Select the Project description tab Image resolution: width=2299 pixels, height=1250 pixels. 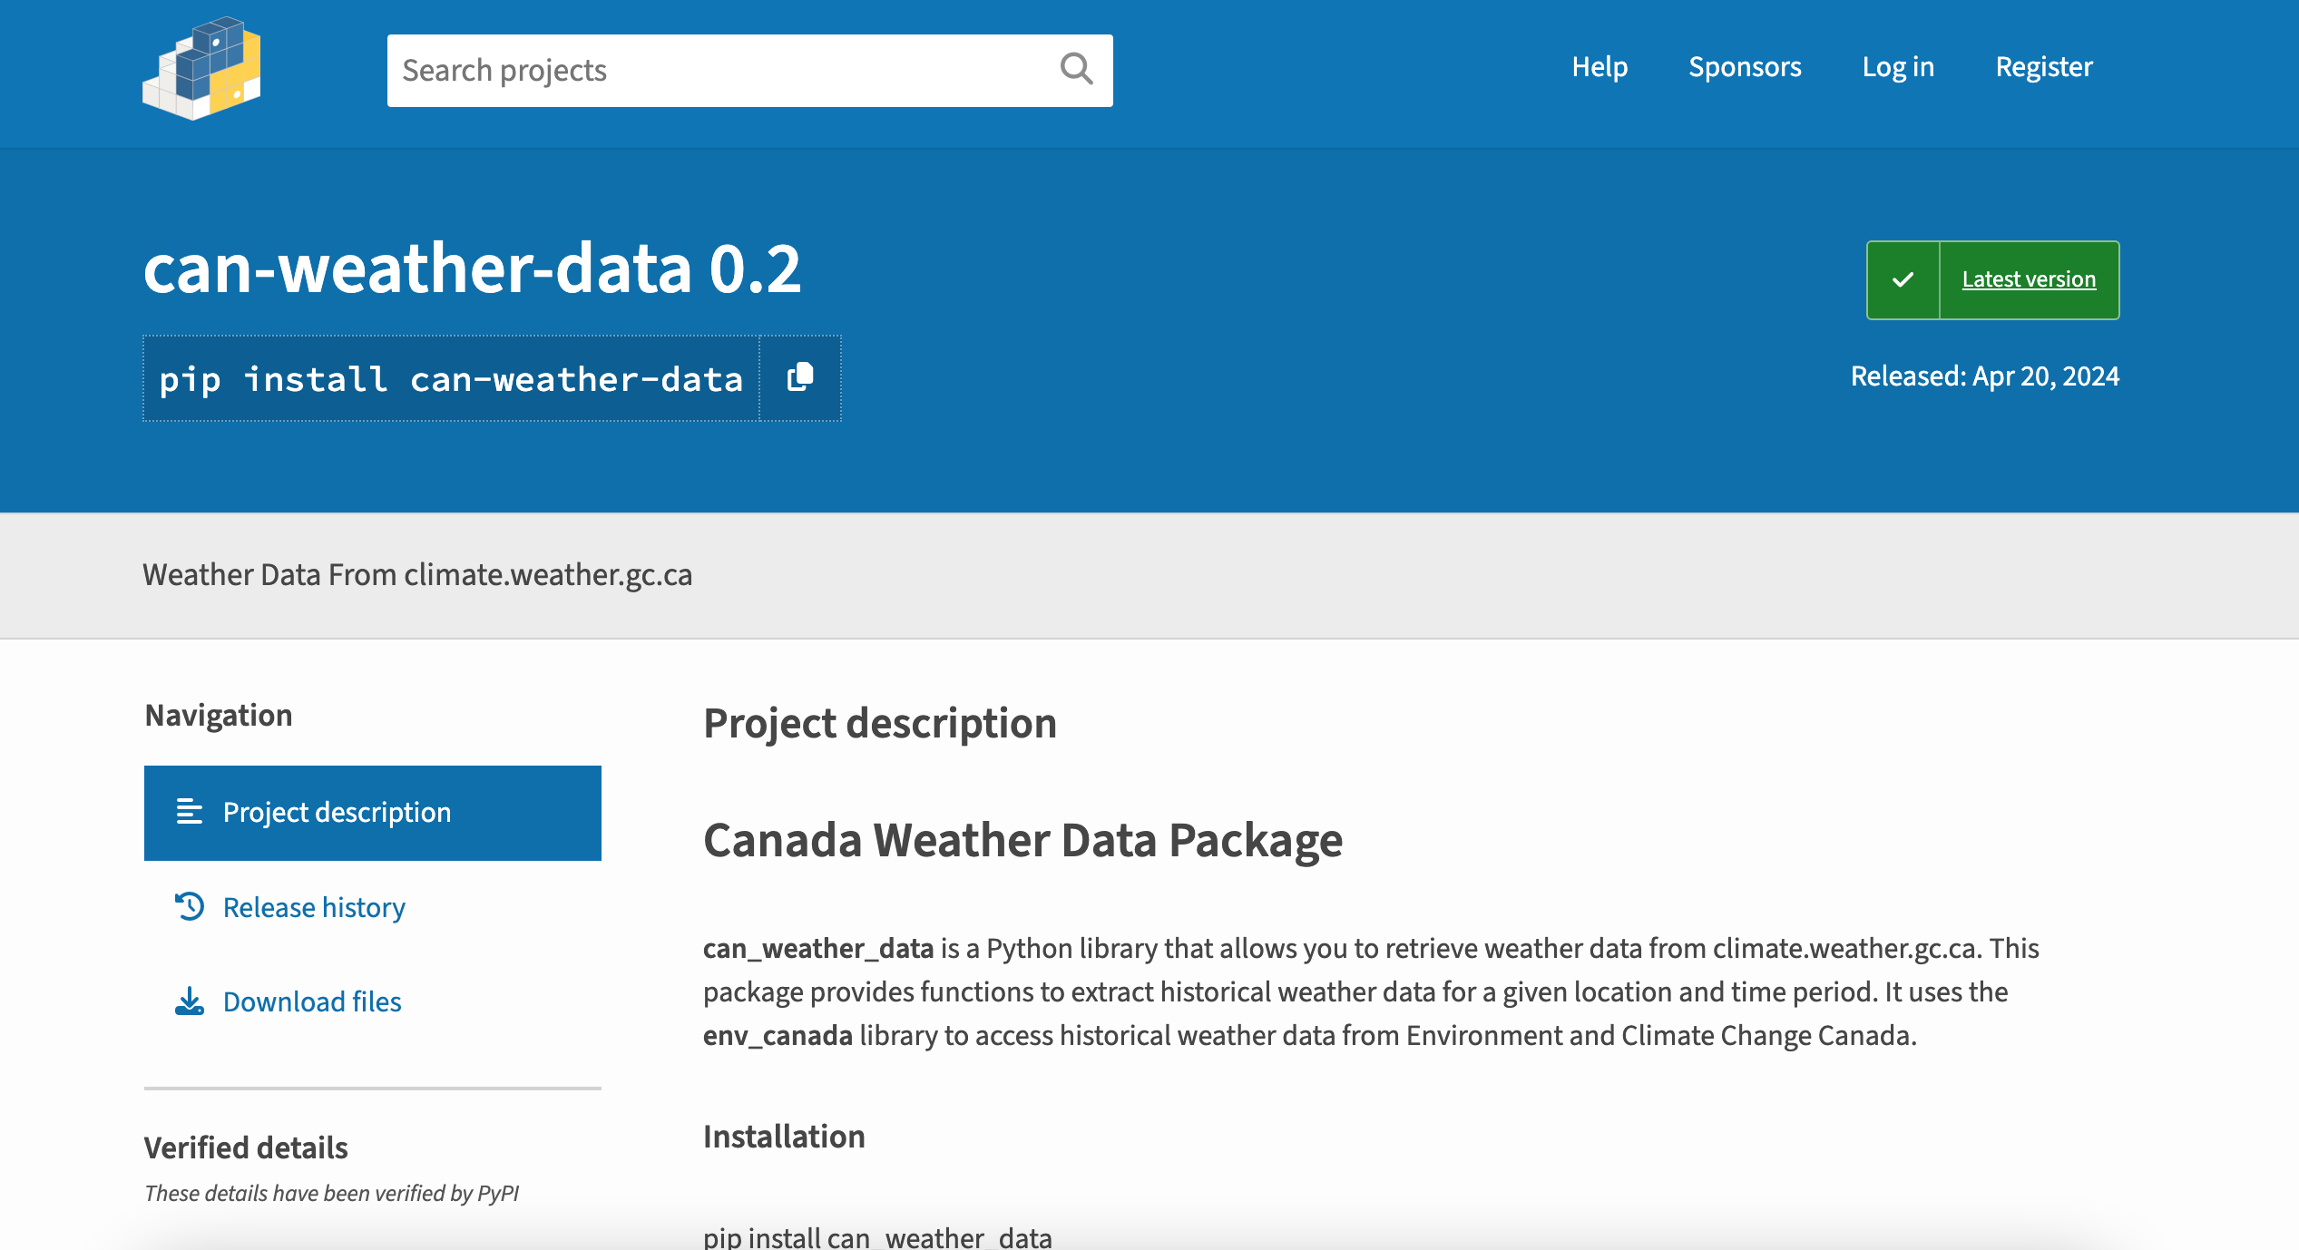click(x=373, y=813)
